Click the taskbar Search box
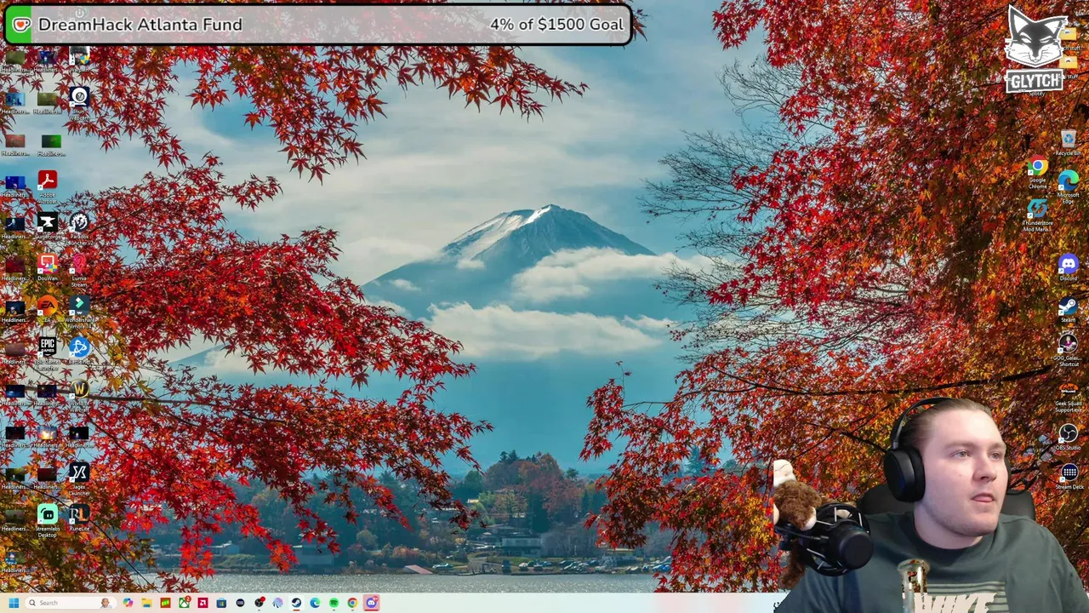Viewport: 1089px width, 613px height. tap(71, 603)
